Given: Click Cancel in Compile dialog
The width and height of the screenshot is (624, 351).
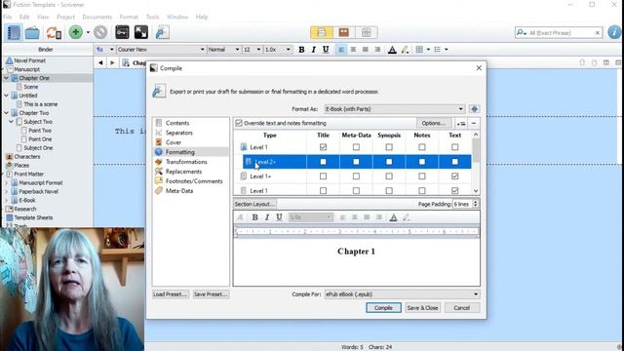Looking at the screenshot, I should (x=461, y=308).
